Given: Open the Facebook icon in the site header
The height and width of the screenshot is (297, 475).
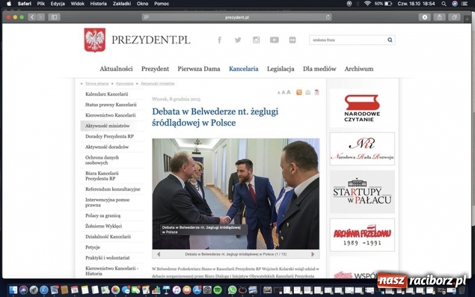Looking at the screenshot, I should coord(220,40).
